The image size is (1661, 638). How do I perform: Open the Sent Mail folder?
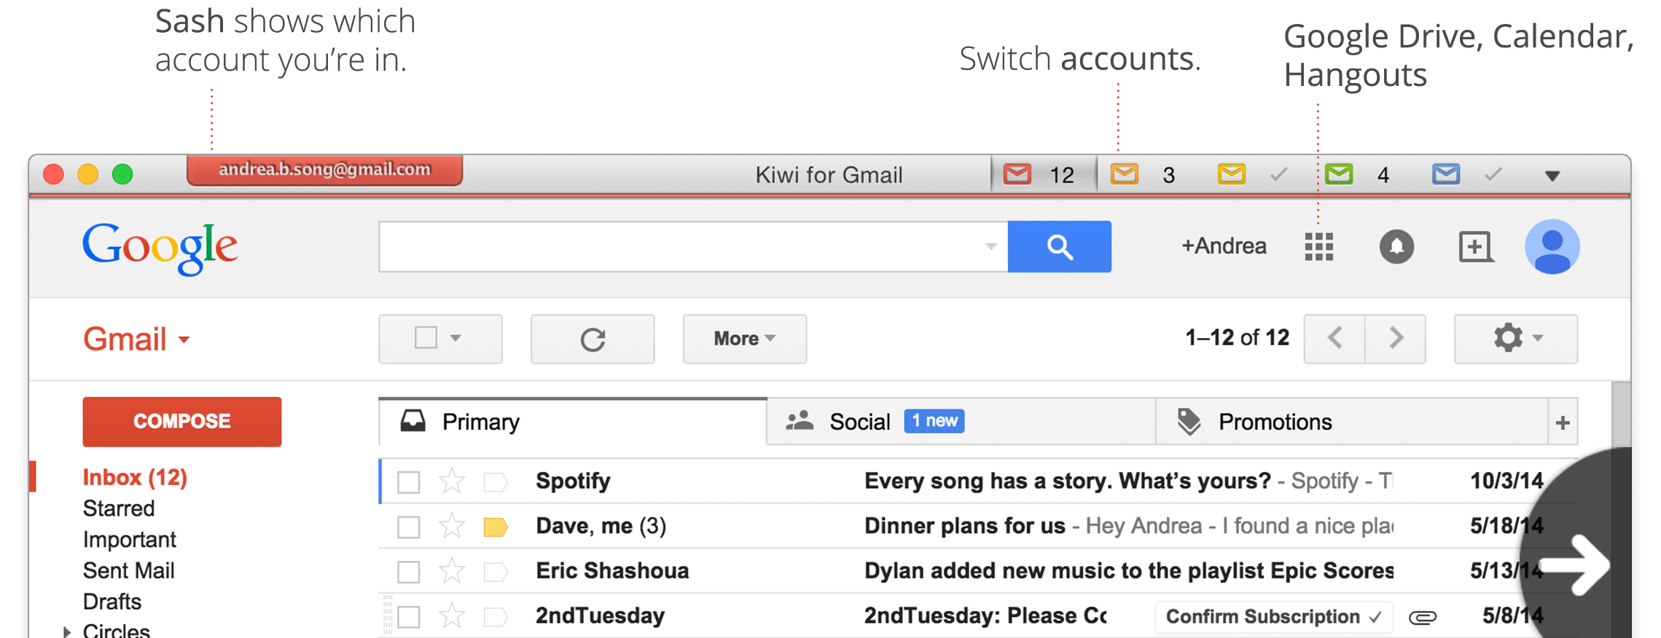pyautogui.click(x=128, y=570)
